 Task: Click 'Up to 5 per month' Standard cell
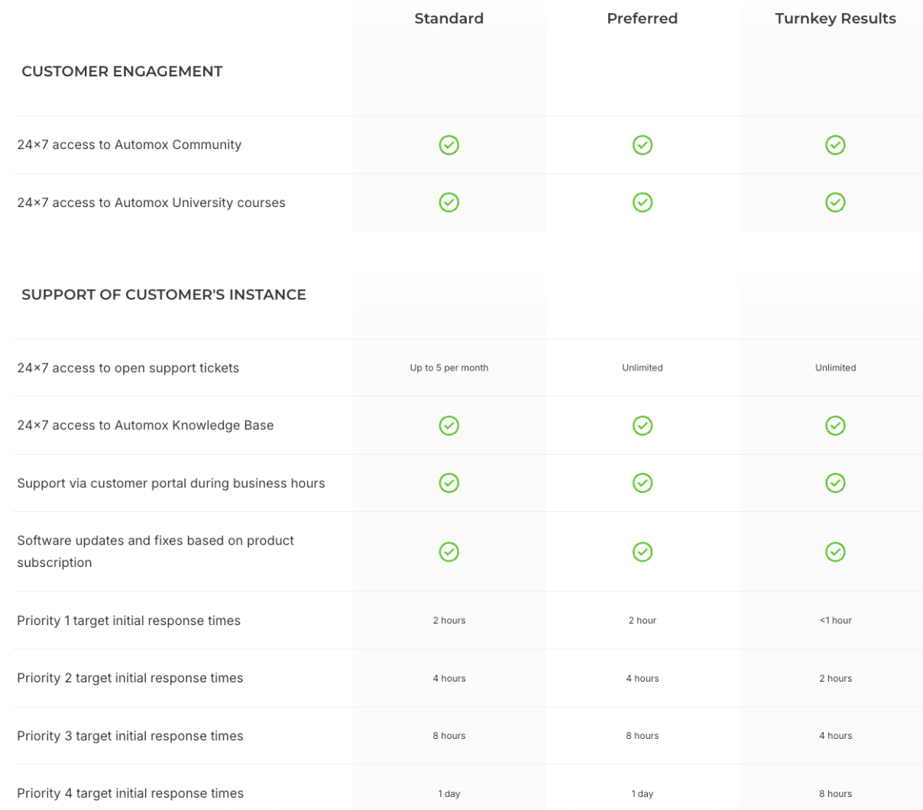pos(449,368)
